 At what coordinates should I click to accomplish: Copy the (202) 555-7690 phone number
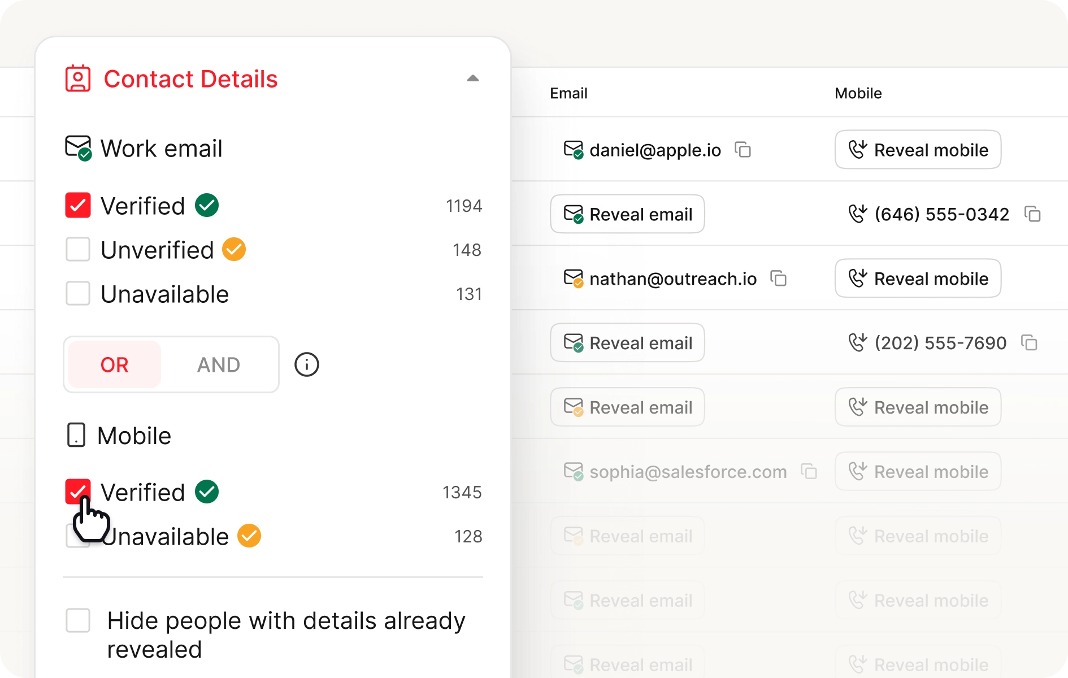1029,343
